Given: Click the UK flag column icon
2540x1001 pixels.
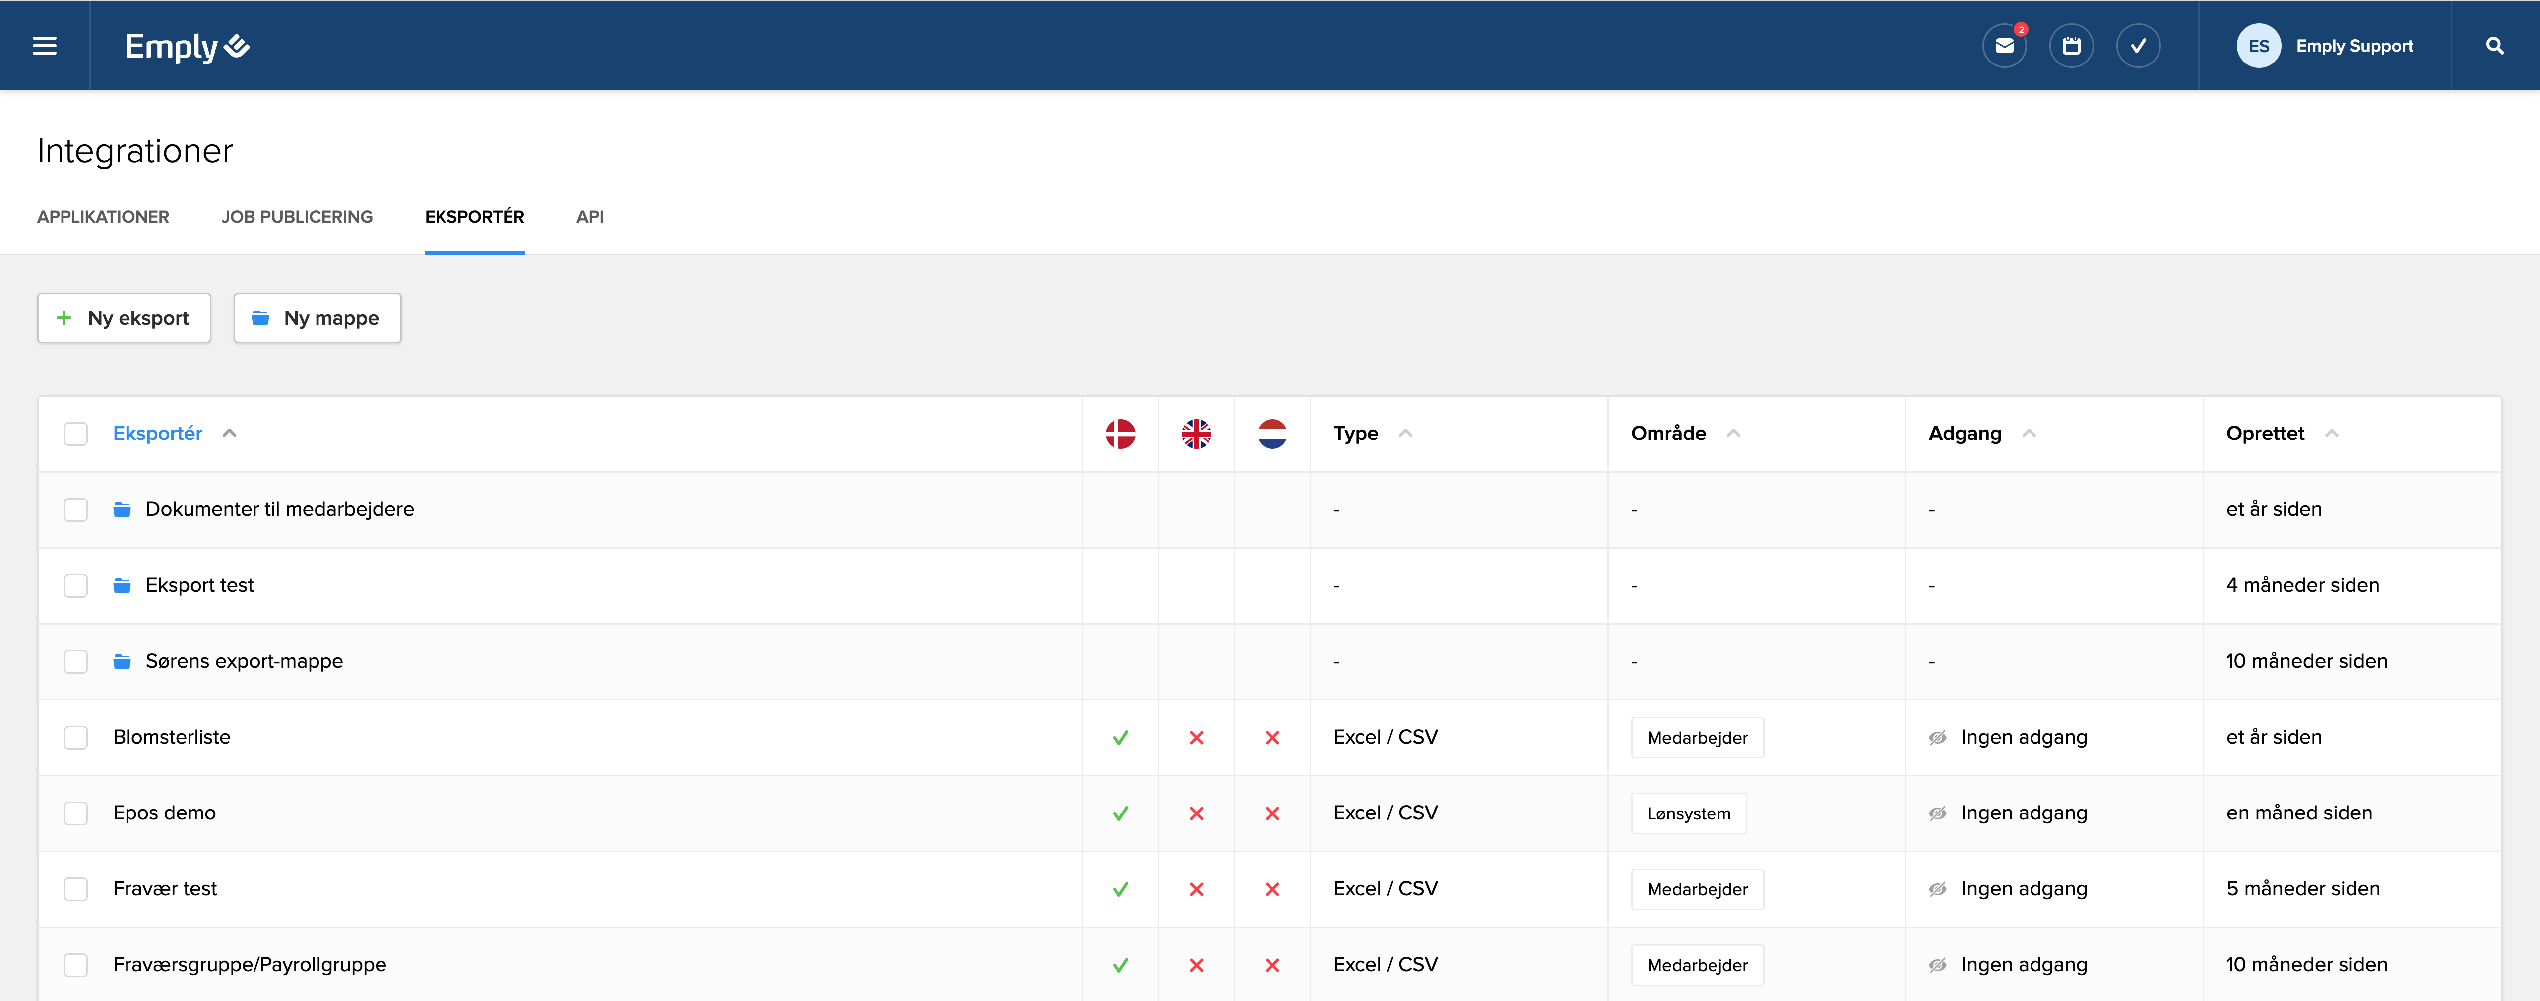Looking at the screenshot, I should point(1196,434).
